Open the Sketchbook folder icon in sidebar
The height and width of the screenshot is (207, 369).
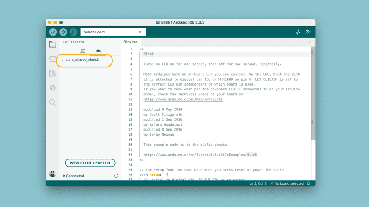tap(53, 44)
